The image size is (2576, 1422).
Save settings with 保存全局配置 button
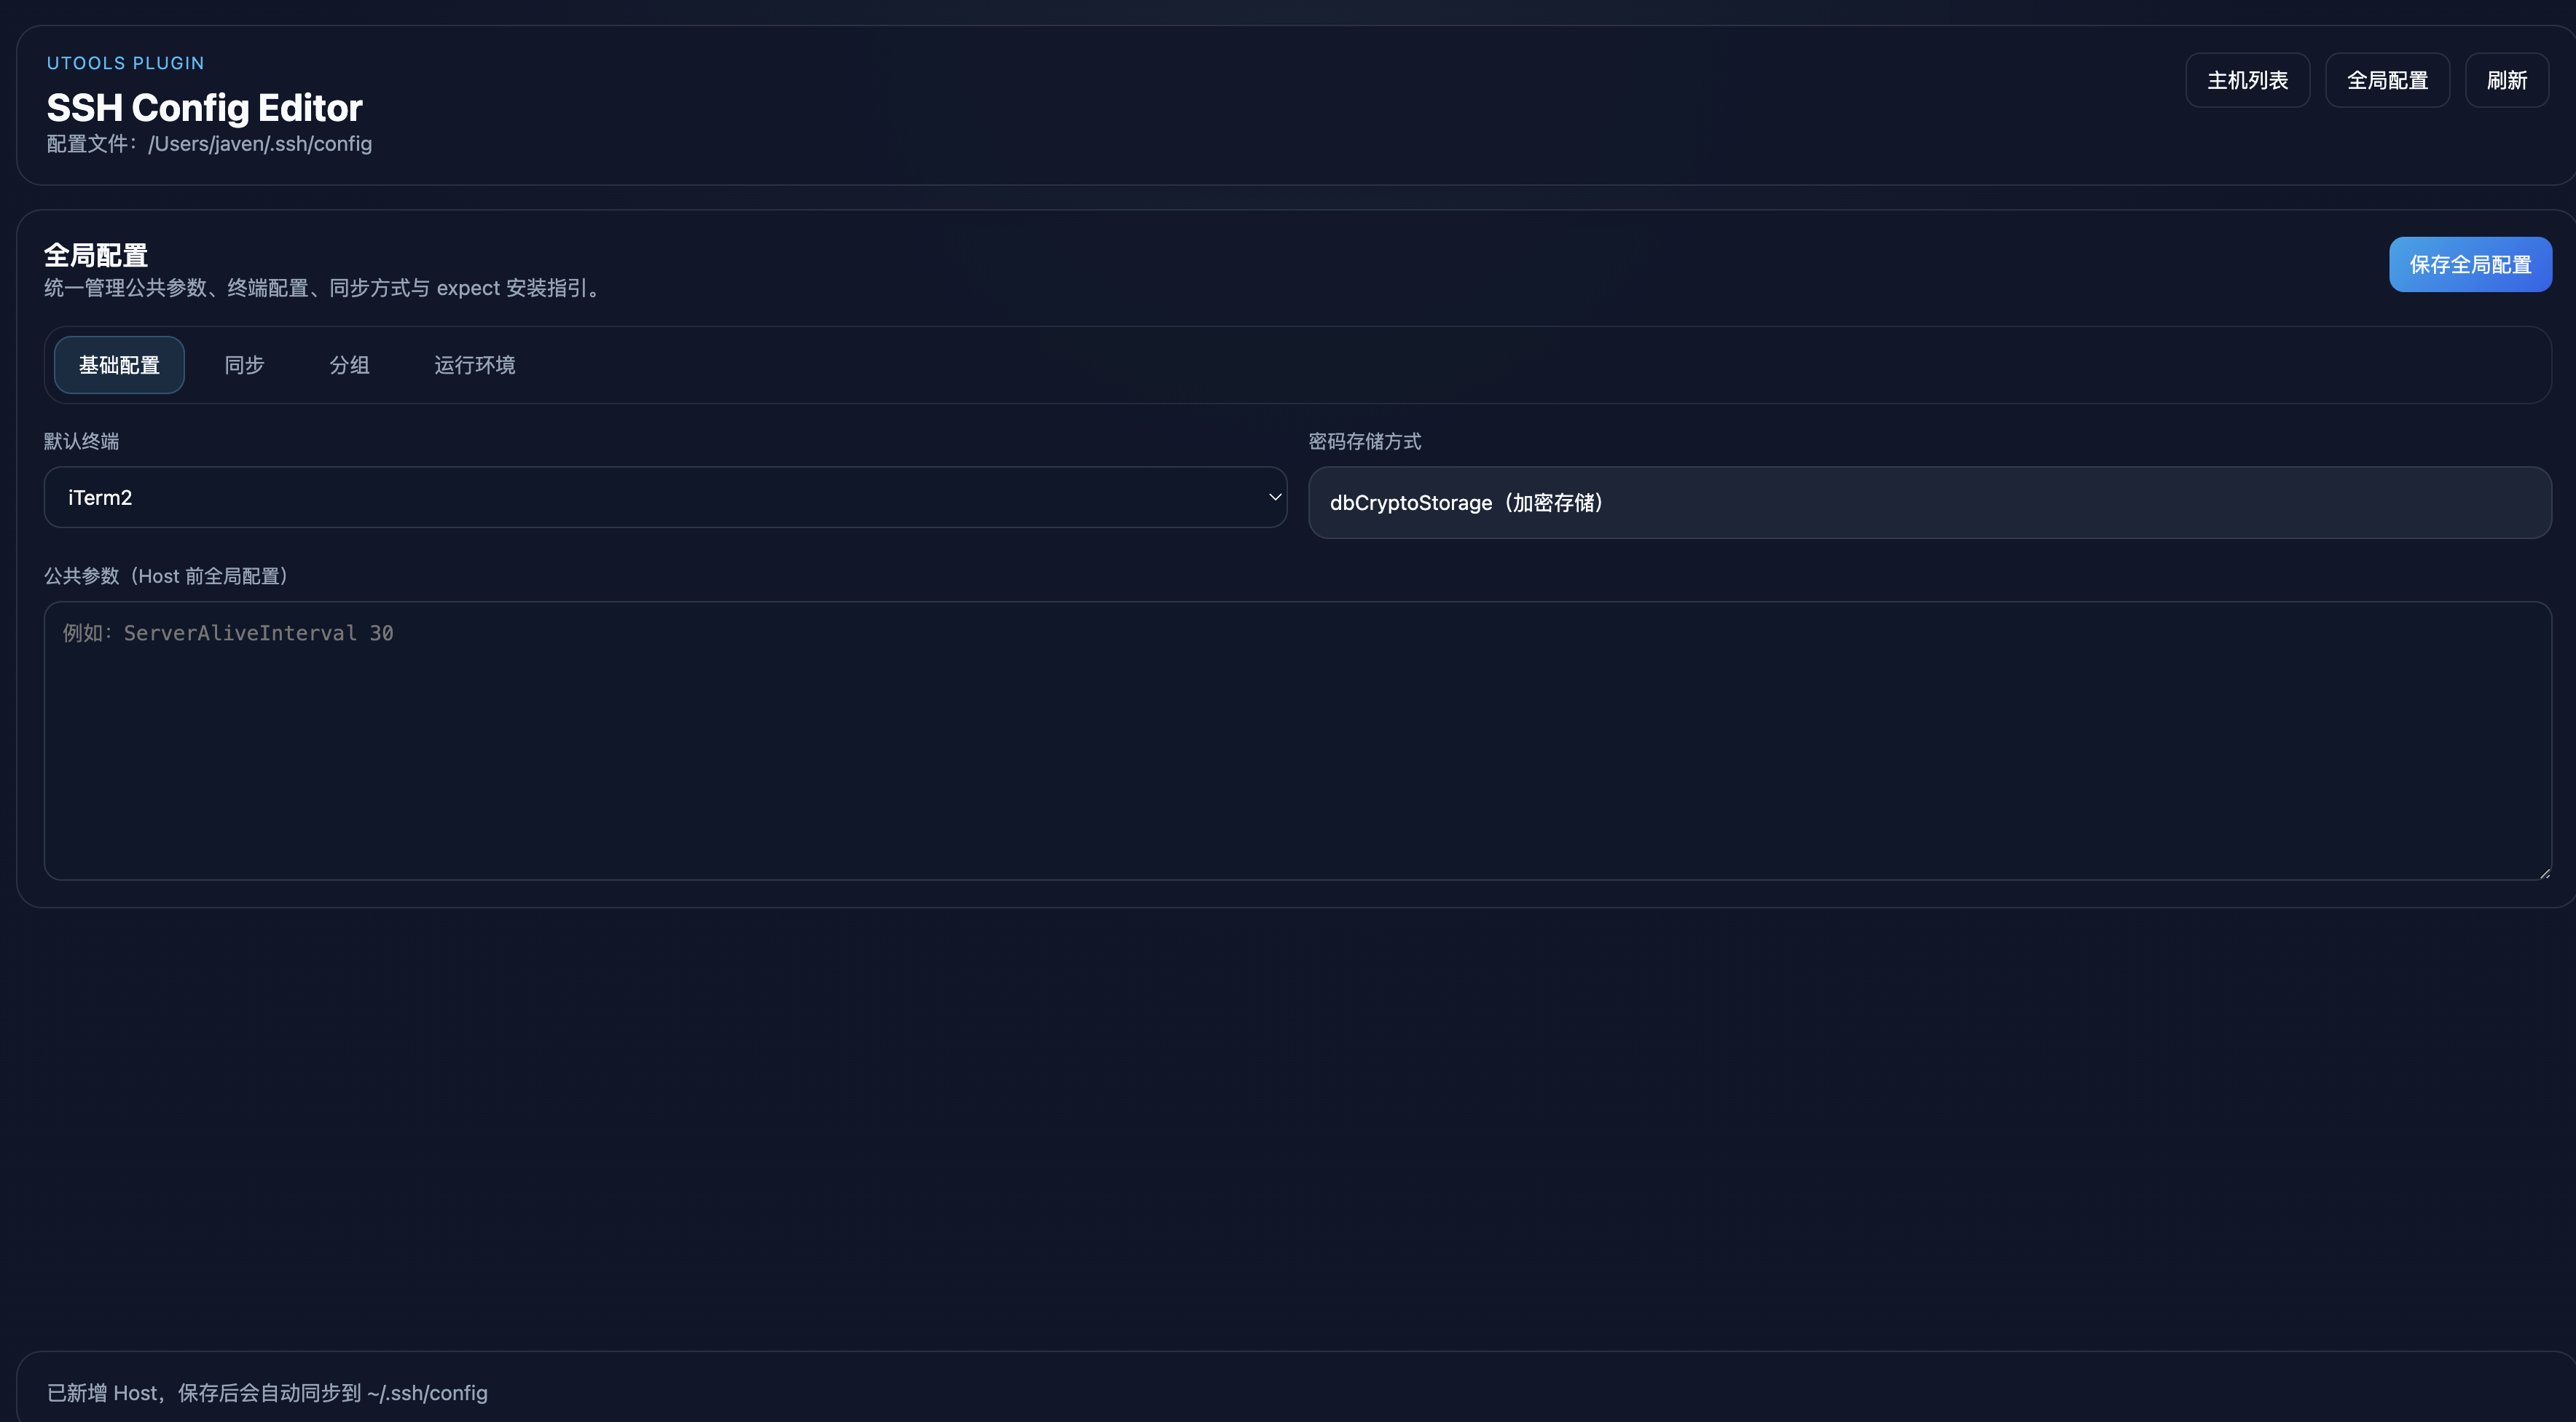[x=2470, y=265]
